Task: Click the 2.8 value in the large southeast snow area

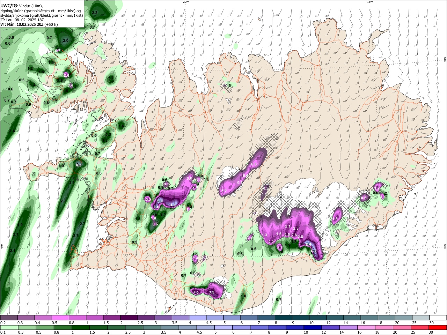Action: click(x=300, y=237)
